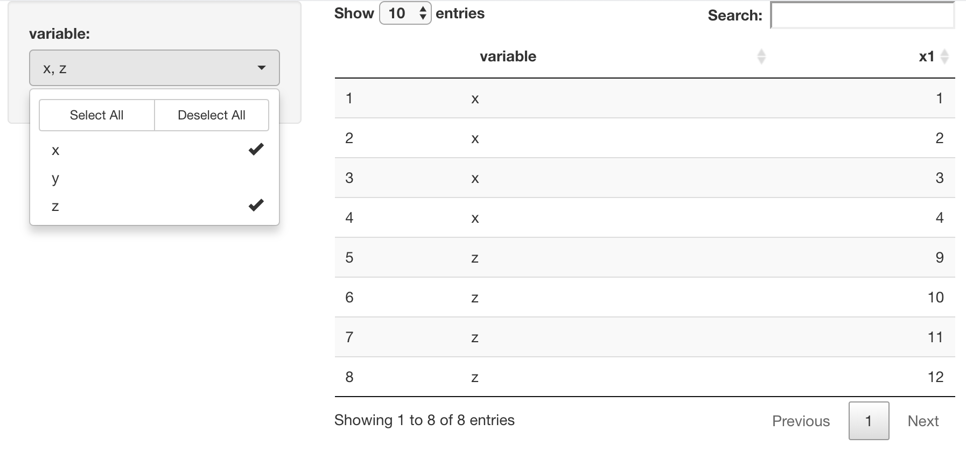Click the row 5 entry with value 9
966x466 pixels.
click(x=939, y=258)
